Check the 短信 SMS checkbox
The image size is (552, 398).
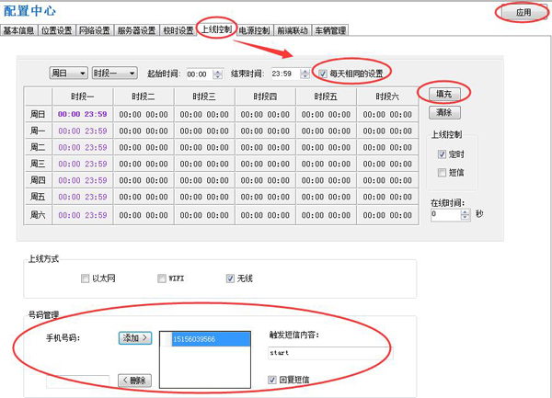pyautogui.click(x=443, y=172)
